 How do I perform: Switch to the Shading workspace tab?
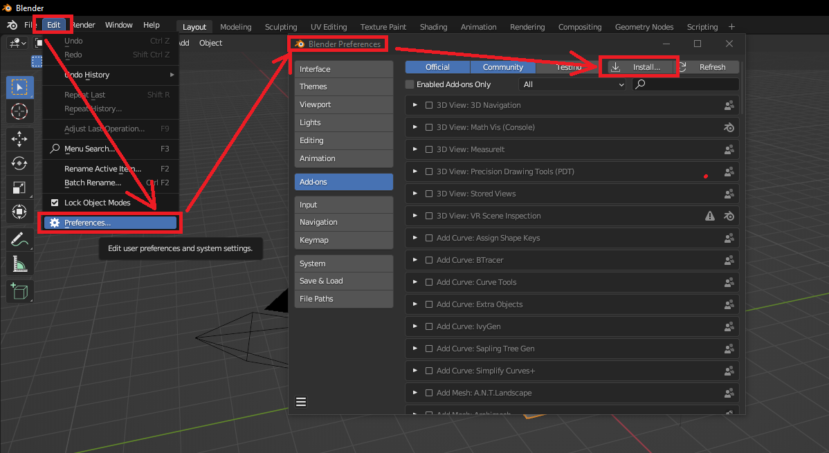434,27
